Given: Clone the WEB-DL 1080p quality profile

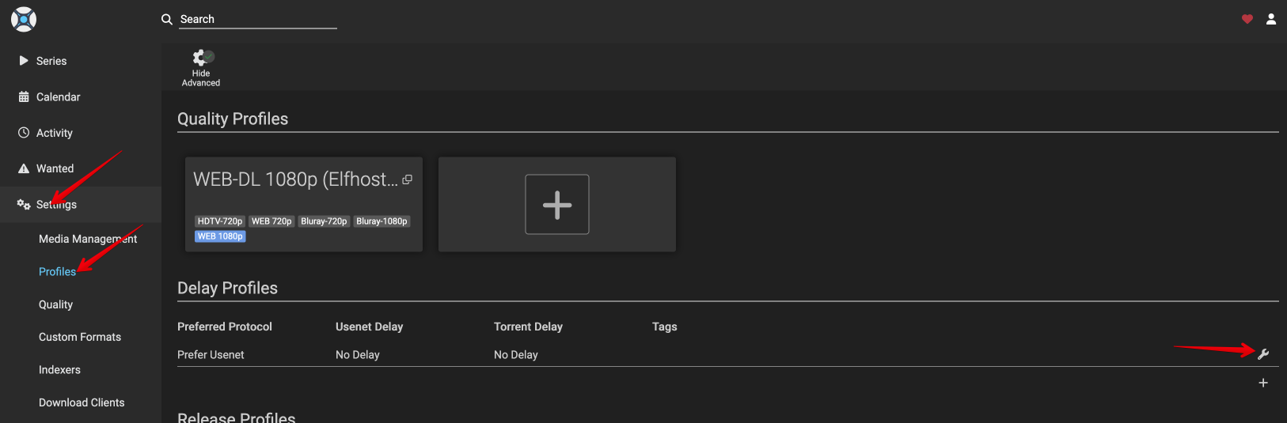Looking at the screenshot, I should pyautogui.click(x=407, y=180).
